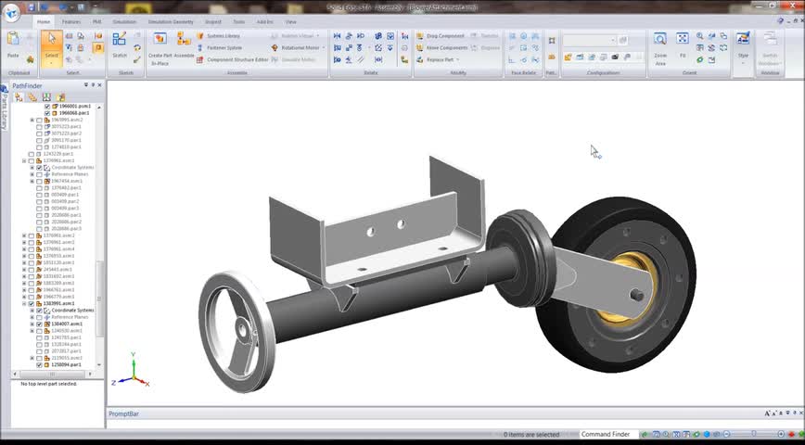Switch to the Features tab

[71, 22]
